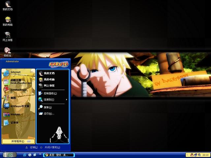
Task: Select 我的文档 in Start menu right pane
Action: [53, 73]
